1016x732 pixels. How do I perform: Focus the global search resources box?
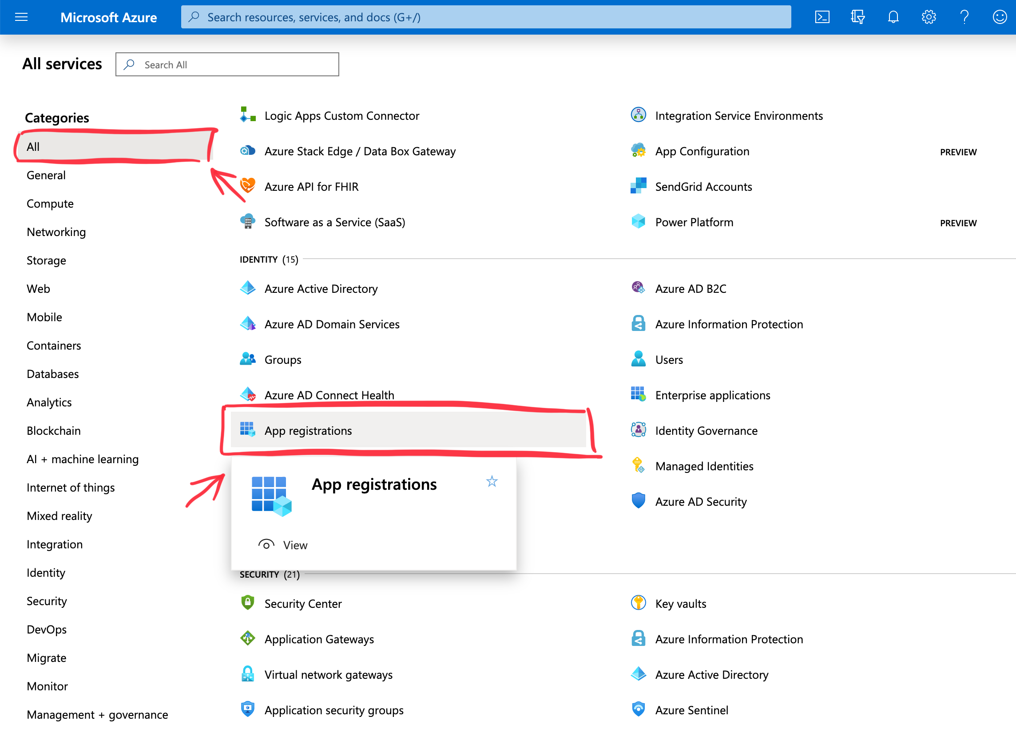(486, 17)
